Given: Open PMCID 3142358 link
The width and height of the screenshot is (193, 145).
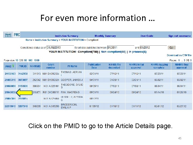Looking at the screenshot, I should [23, 74].
